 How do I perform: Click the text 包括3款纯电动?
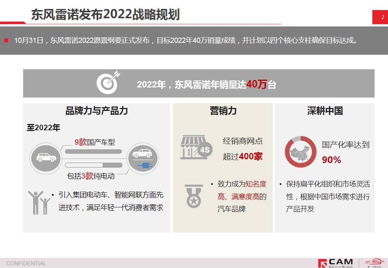click(91, 176)
